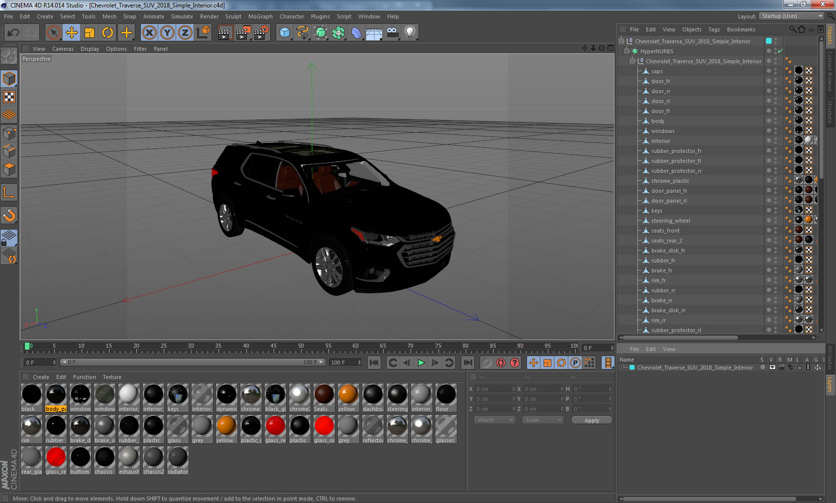Play the animation forward

pos(421,363)
